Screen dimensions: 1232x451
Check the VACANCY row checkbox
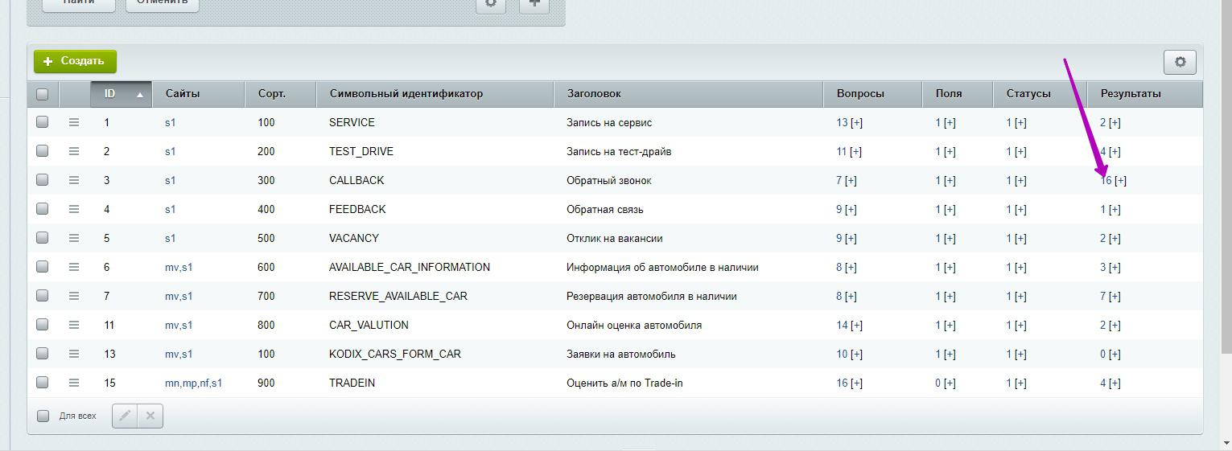coord(43,238)
